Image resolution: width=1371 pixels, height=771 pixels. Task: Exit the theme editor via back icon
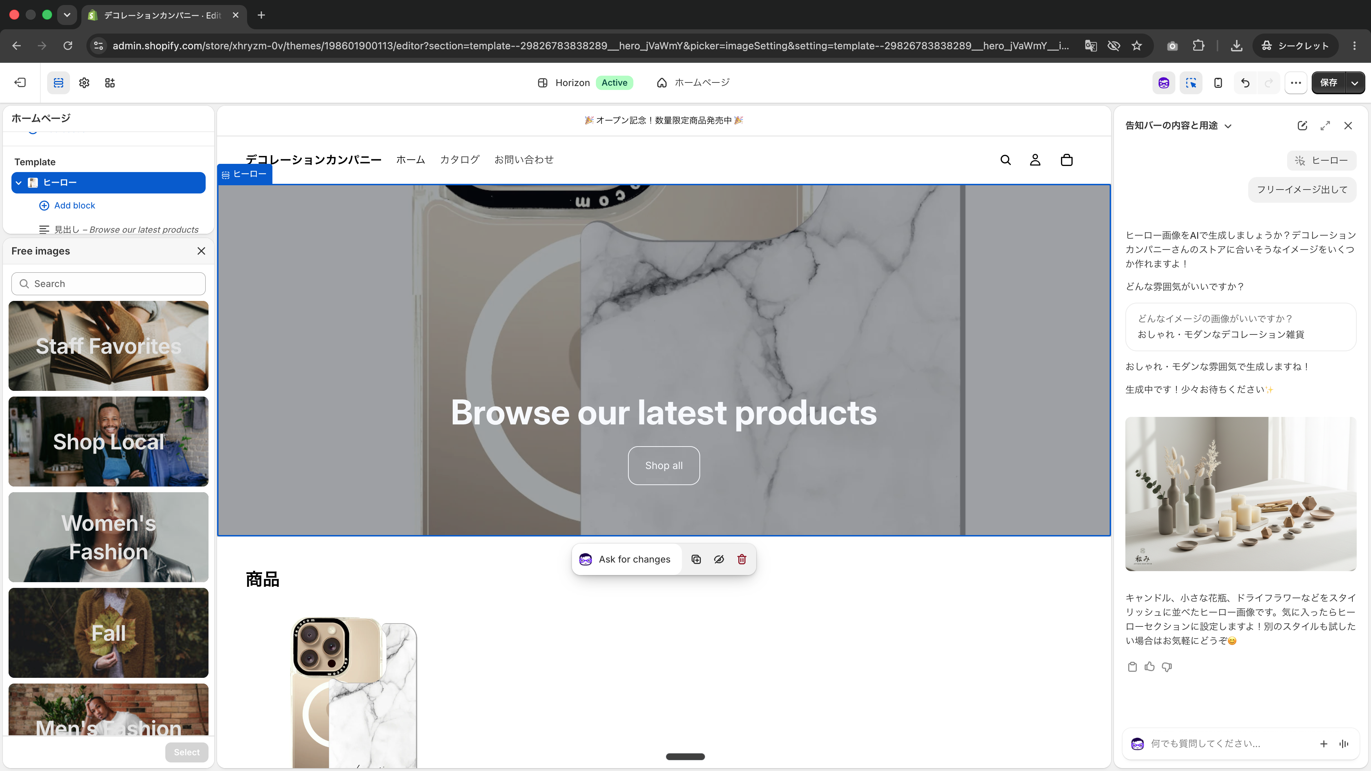tap(20, 82)
